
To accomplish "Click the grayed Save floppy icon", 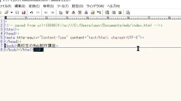I will point(17,12).
